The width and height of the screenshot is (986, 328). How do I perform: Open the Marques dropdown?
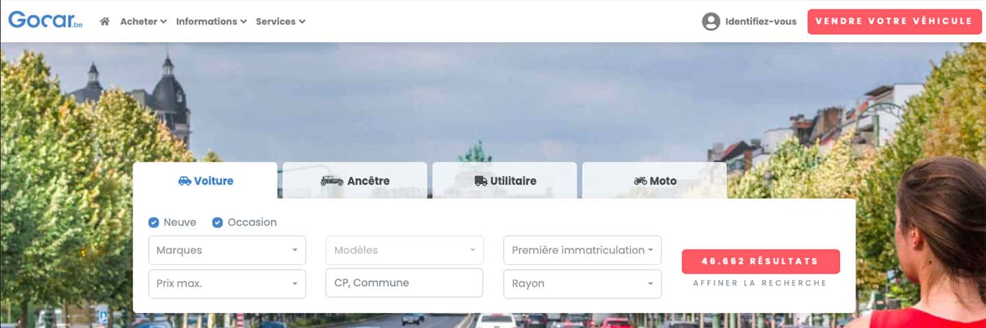227,250
